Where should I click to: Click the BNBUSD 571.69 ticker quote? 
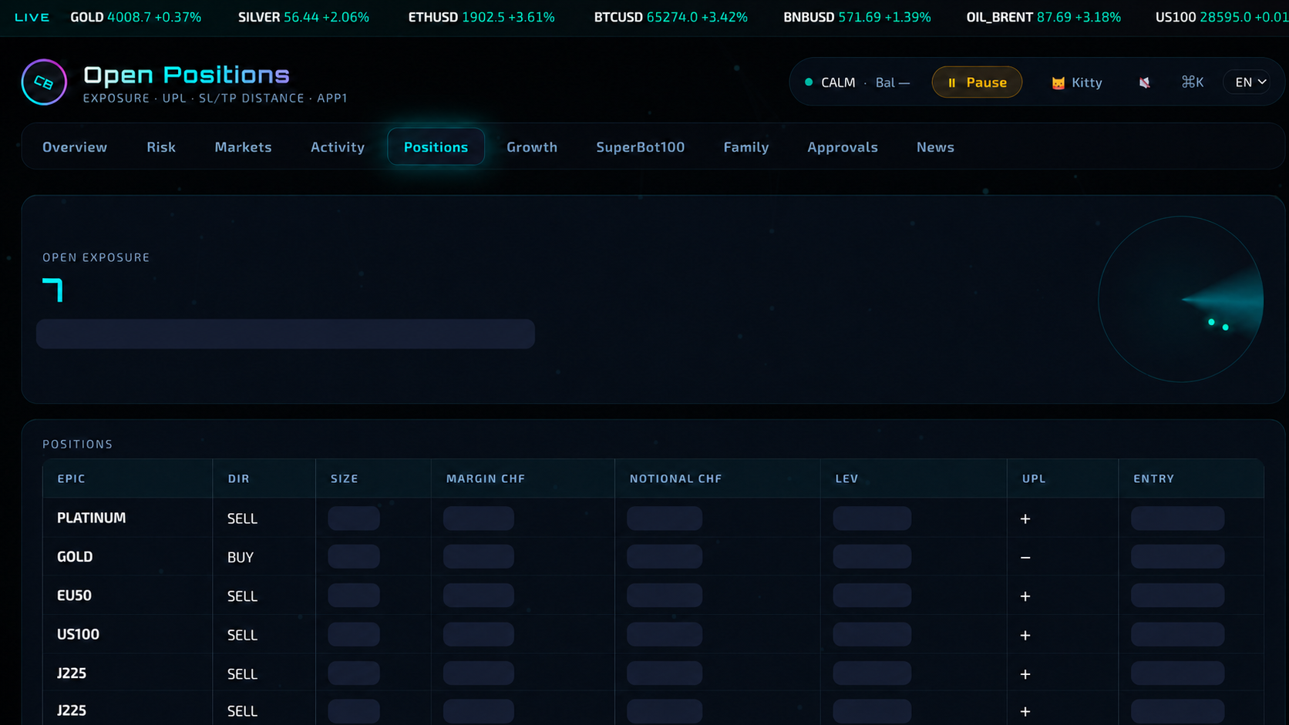pyautogui.click(x=857, y=17)
